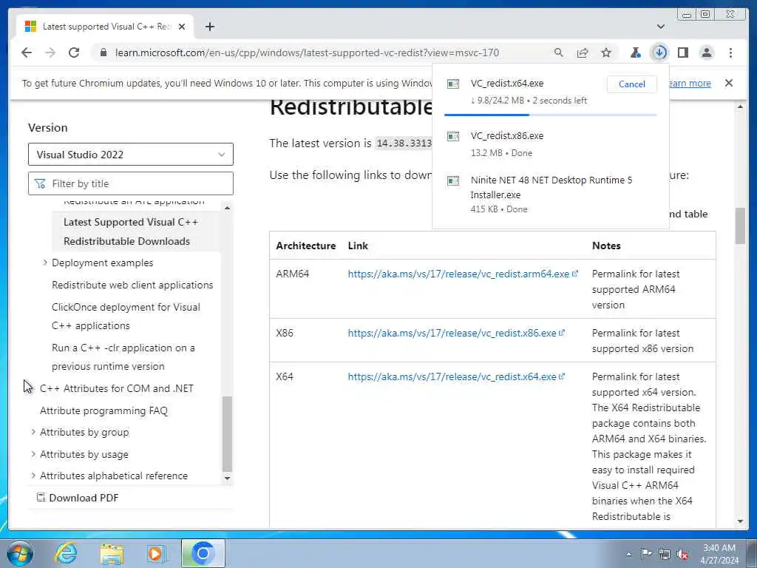Show hidden tray icons arrow
This screenshot has height=568, width=757.
628,554
